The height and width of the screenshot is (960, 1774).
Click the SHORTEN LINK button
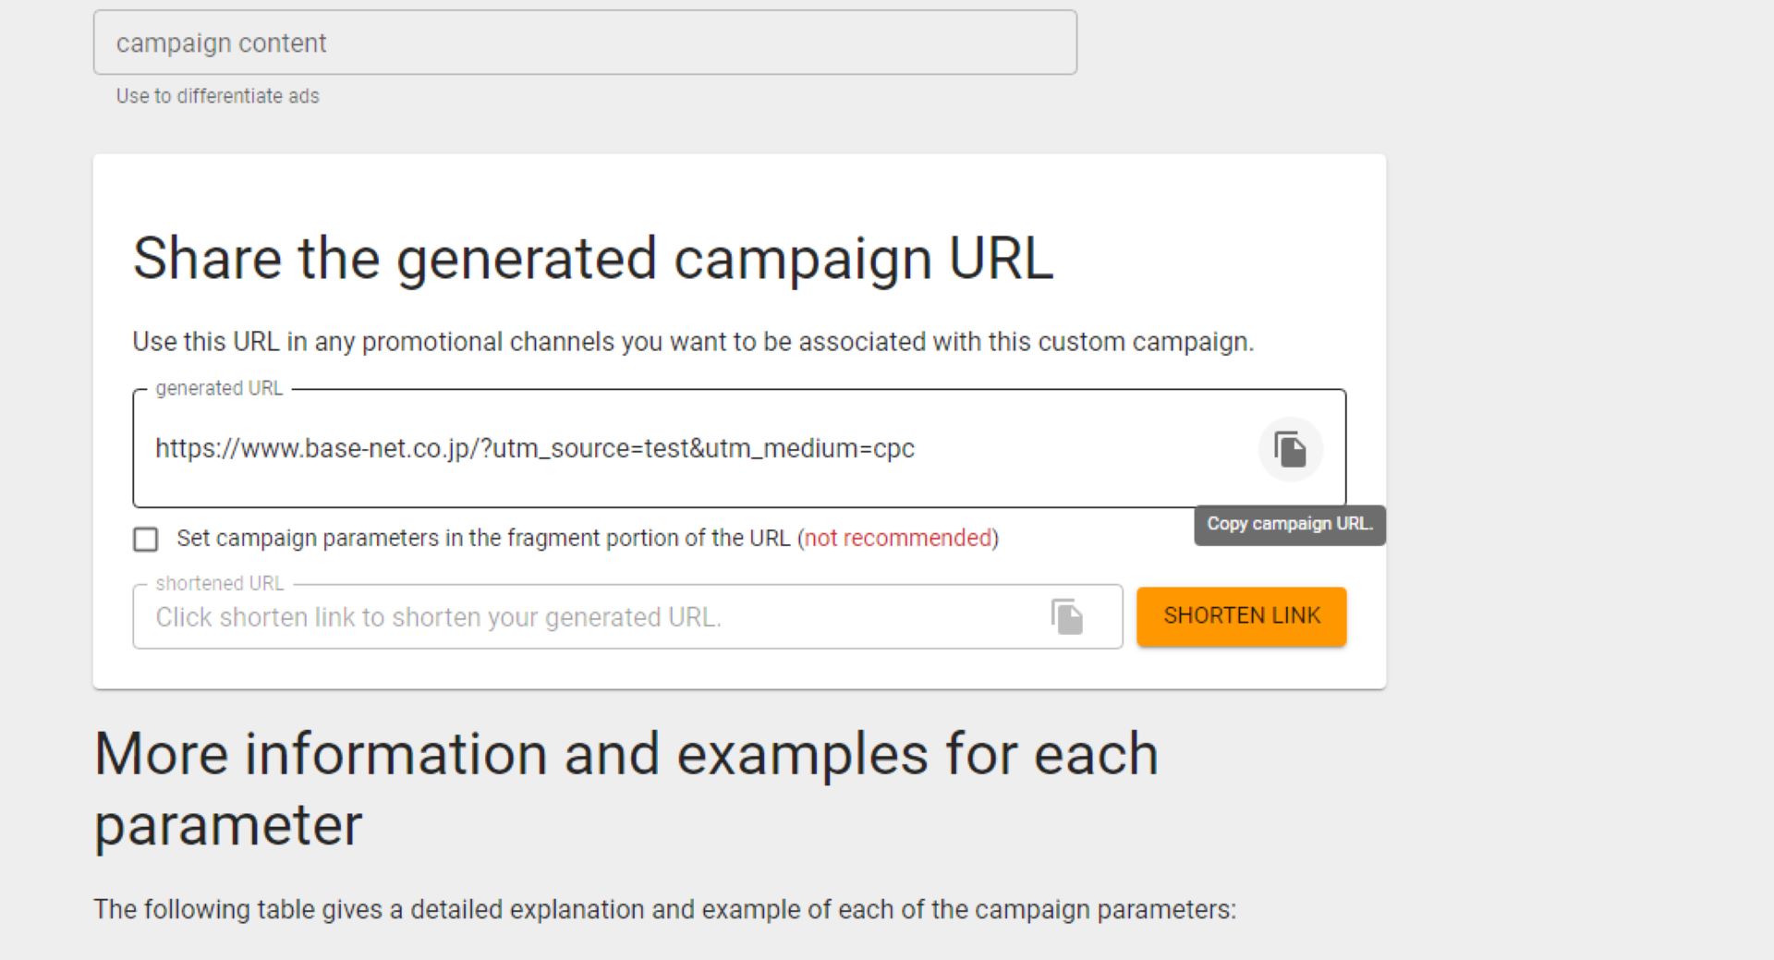pos(1241,616)
